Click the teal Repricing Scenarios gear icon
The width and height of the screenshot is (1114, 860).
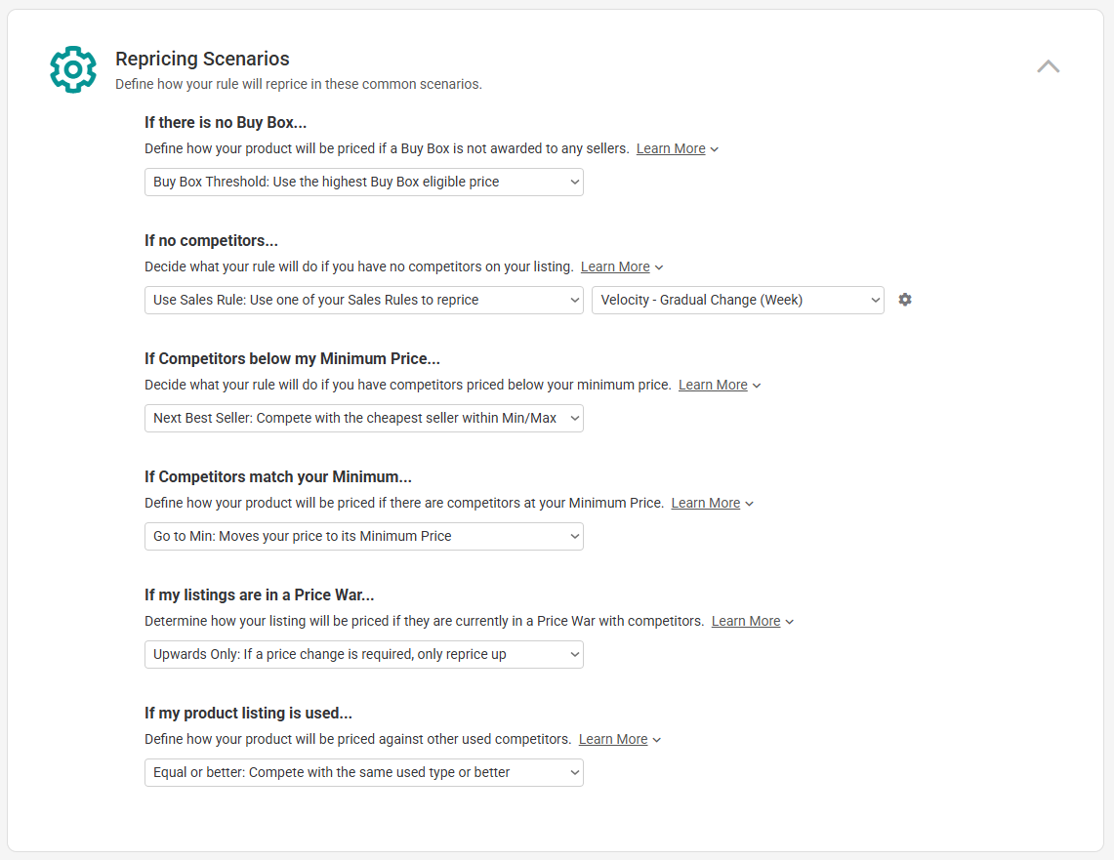[x=73, y=69]
